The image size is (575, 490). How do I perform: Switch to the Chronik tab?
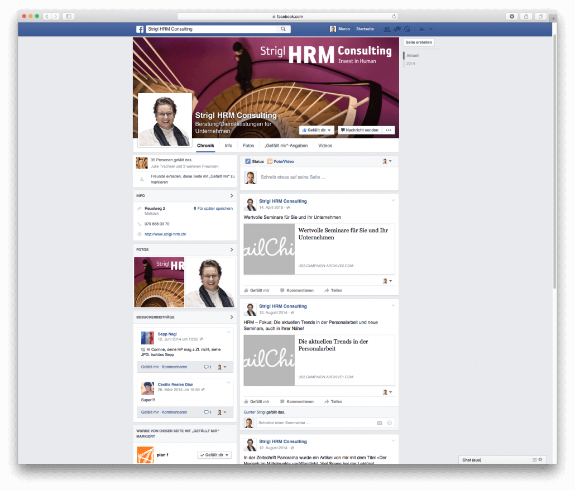tap(205, 146)
